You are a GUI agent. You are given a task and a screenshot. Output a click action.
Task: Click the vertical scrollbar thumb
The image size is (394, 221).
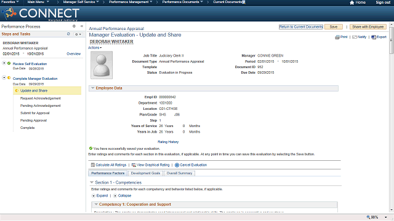(x=392, y=40)
